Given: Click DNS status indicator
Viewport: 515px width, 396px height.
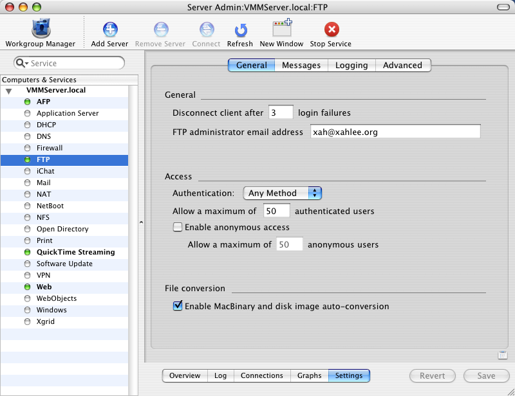Looking at the screenshot, I should pos(28,136).
